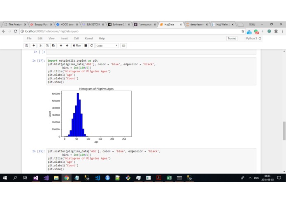Open the Windows notification center
Image resolution: width=286 pixels, height=203 pixels.
point(279,178)
